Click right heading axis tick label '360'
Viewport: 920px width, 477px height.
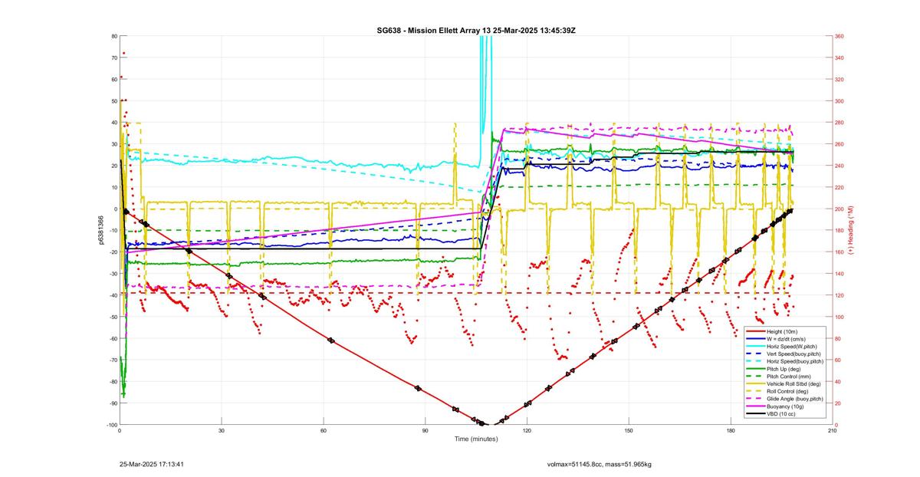click(839, 36)
